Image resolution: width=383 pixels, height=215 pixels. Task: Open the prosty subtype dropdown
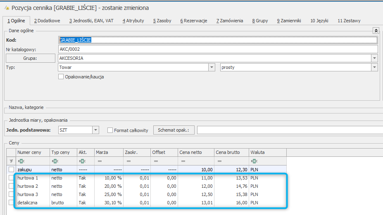[x=374, y=67]
